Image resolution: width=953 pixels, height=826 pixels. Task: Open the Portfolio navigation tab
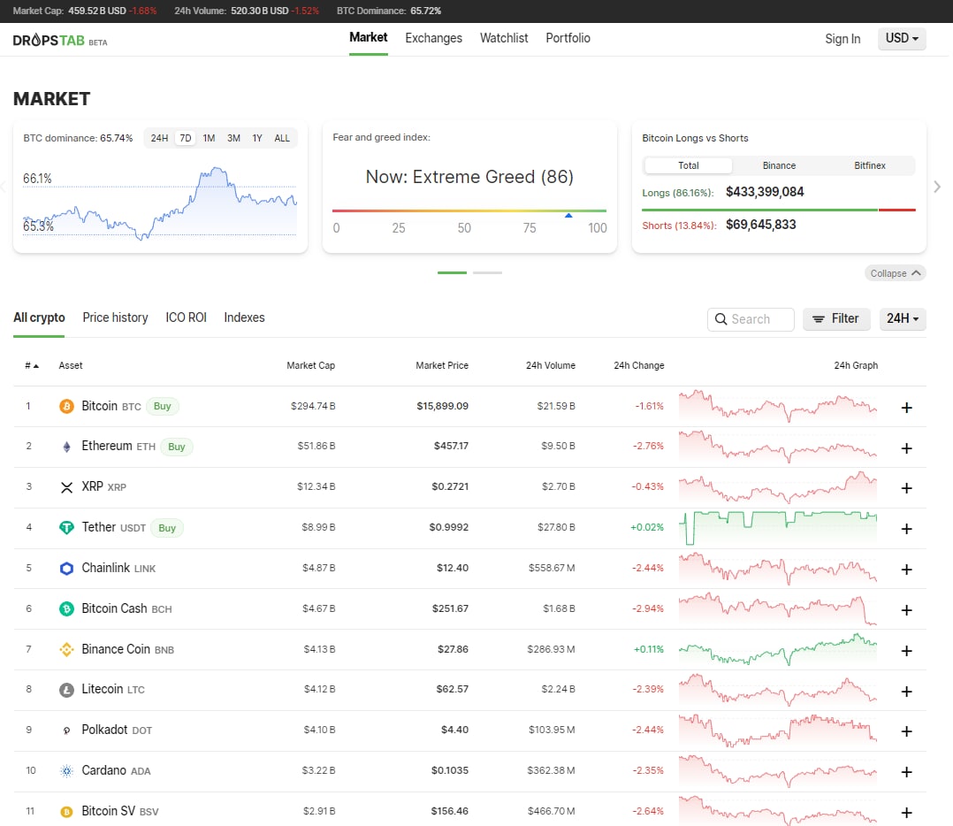click(568, 38)
